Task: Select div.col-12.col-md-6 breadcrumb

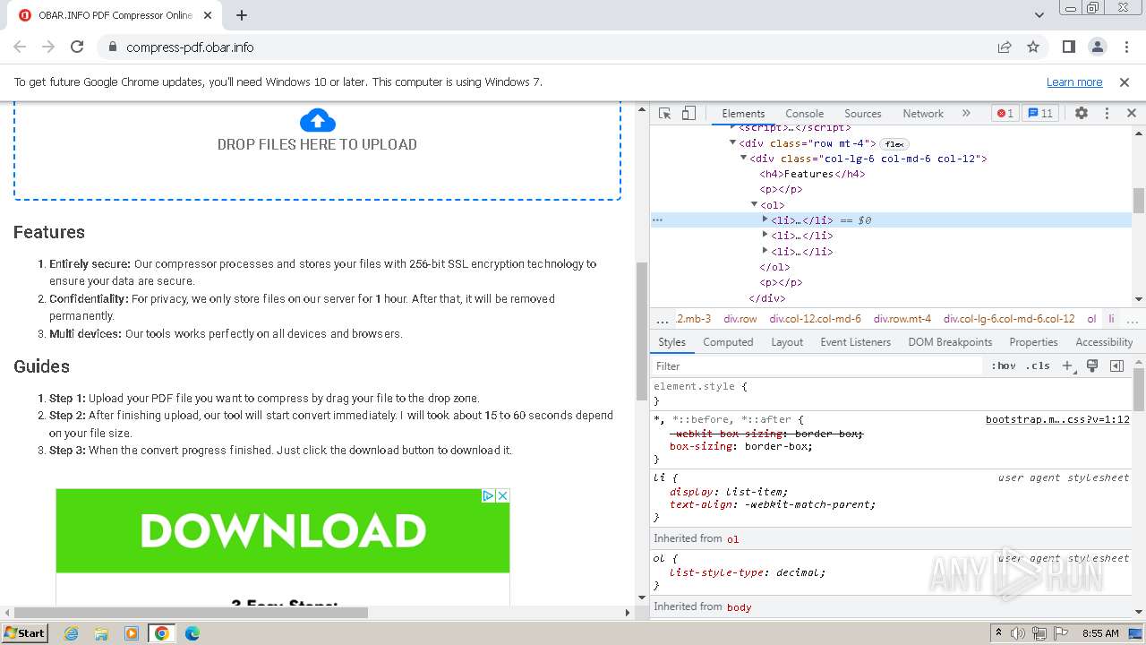Action: click(x=815, y=318)
